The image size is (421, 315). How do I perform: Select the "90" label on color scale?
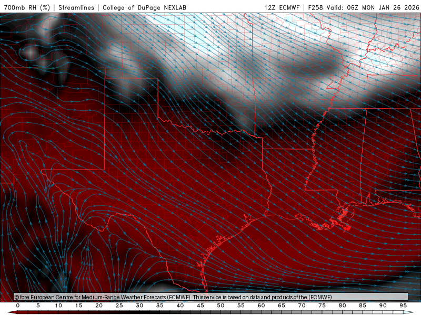click(x=383, y=306)
